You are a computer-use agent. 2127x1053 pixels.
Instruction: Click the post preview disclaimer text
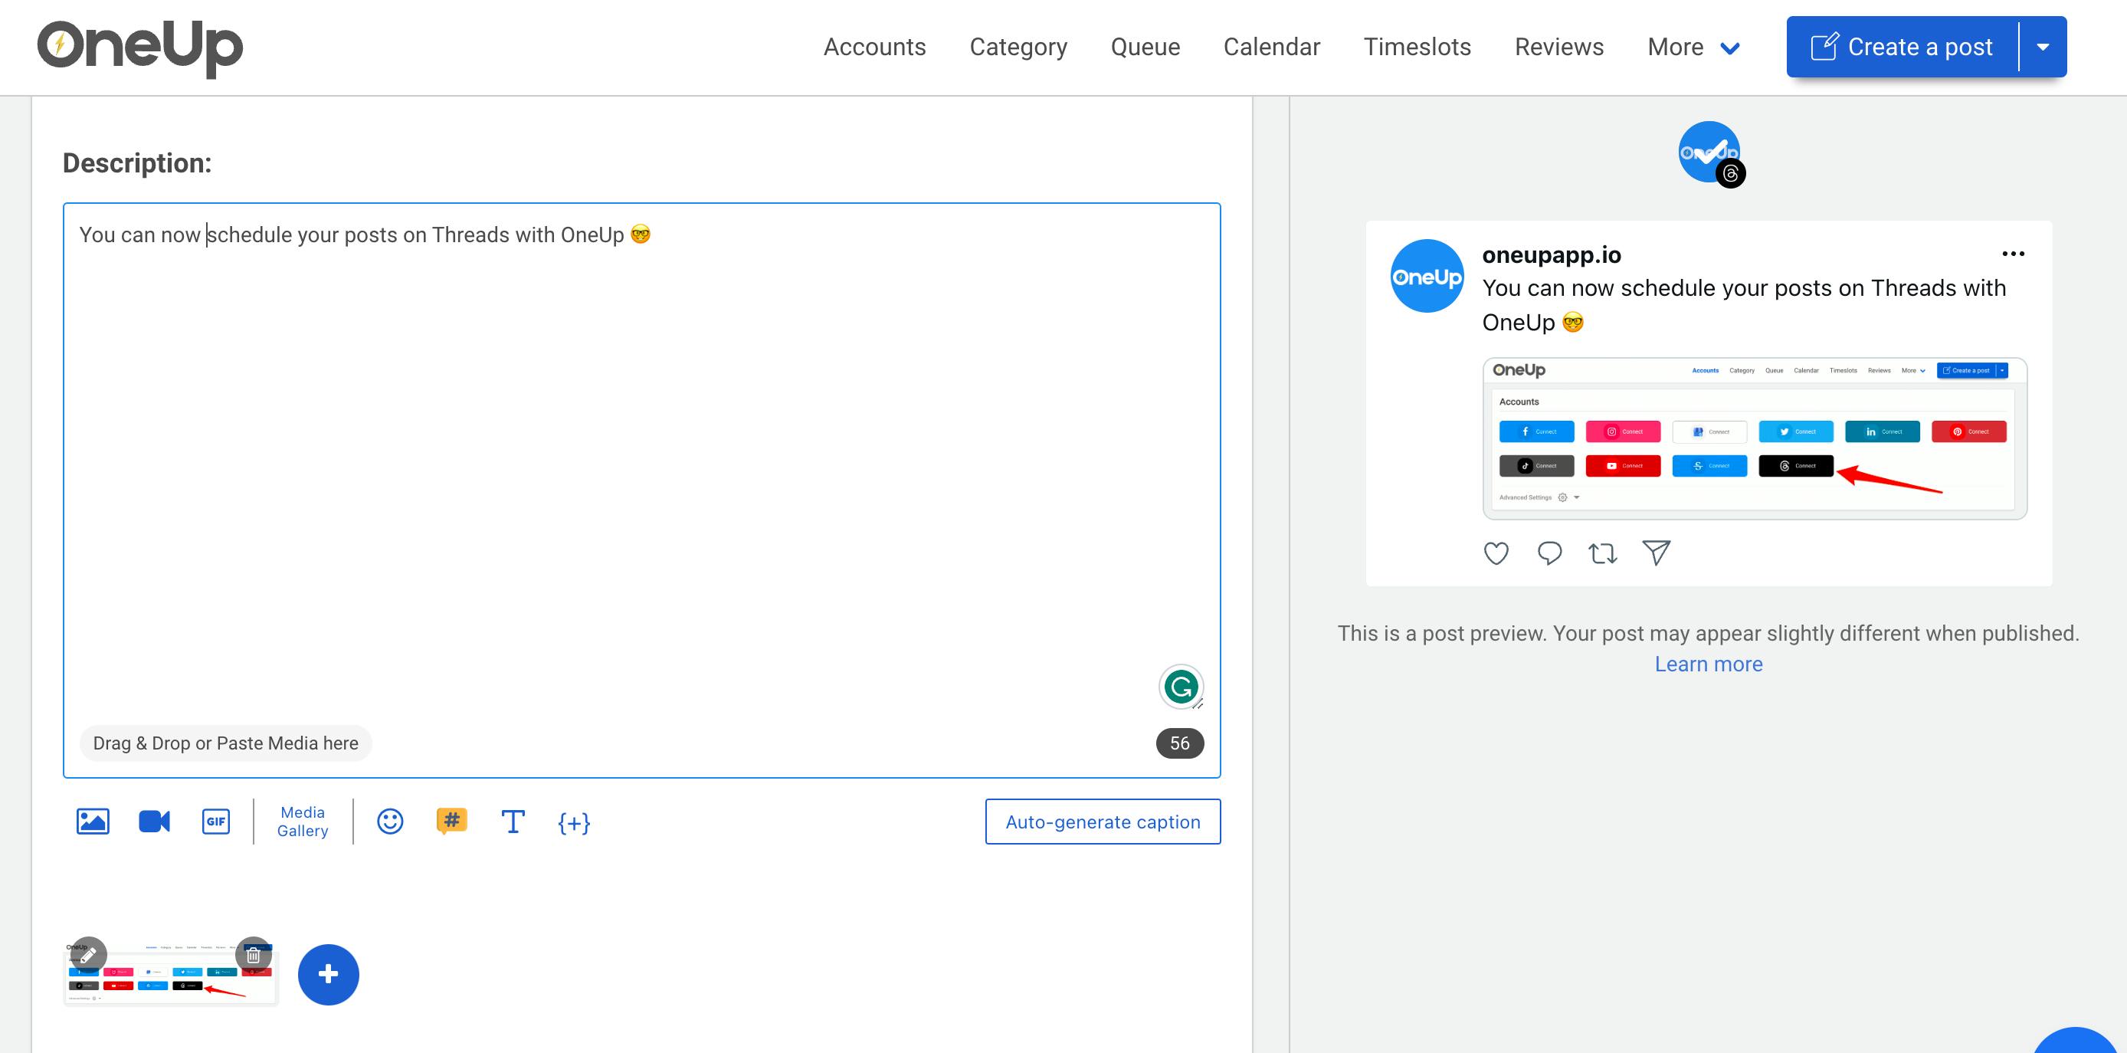pos(1709,634)
